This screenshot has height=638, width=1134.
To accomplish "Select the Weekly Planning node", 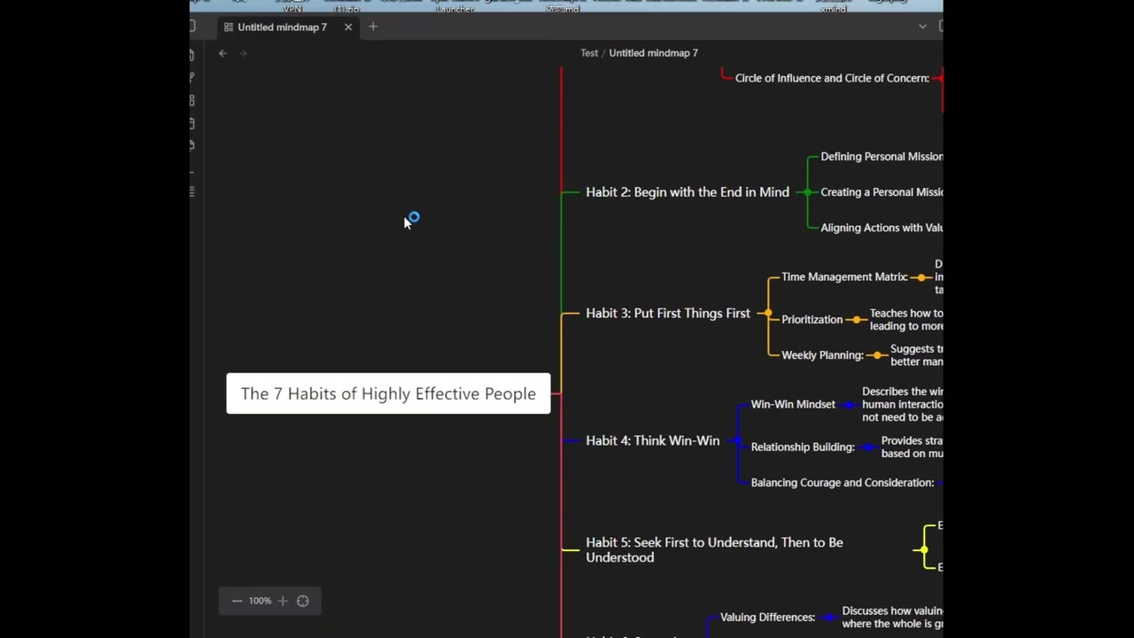I will [x=822, y=355].
